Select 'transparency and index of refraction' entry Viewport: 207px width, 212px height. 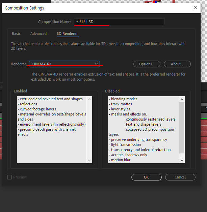pos(141,150)
